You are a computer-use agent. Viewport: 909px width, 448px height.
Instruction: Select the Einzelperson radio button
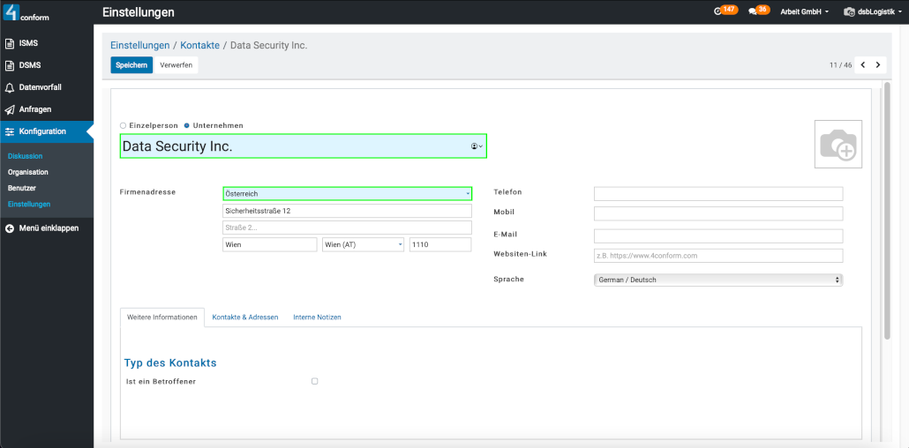[123, 125]
